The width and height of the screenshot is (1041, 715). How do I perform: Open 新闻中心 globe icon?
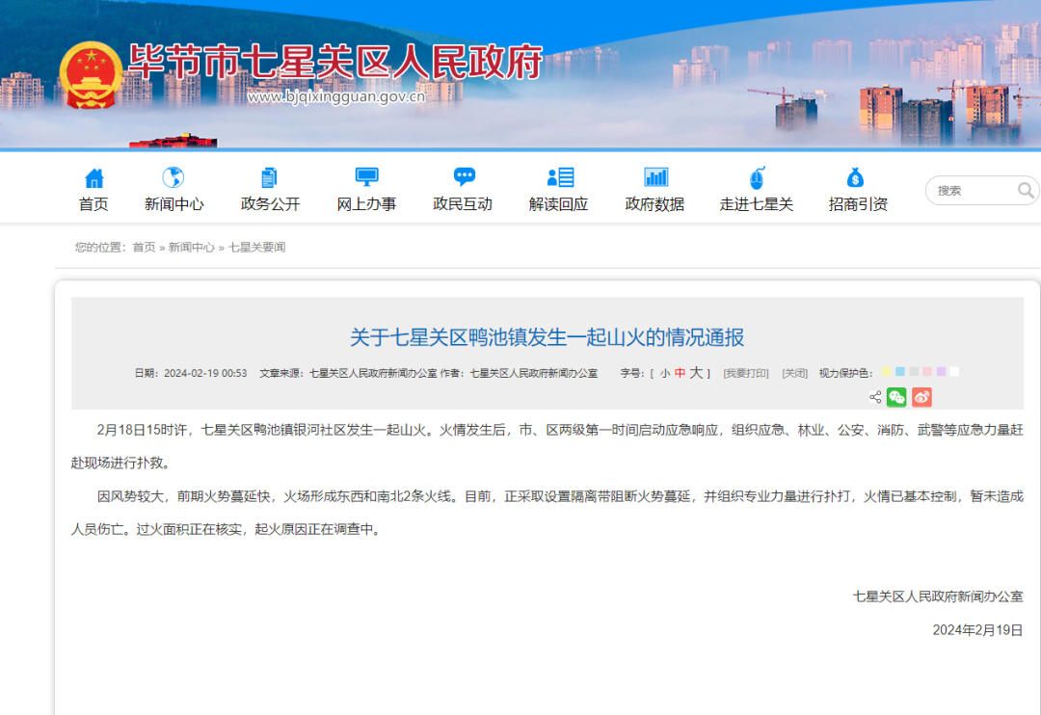(173, 177)
